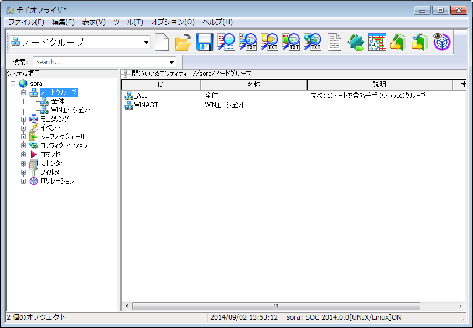Viewport: 473px width, 328px height.
Task: Click the イベント lightning icon
Action: 34,128
